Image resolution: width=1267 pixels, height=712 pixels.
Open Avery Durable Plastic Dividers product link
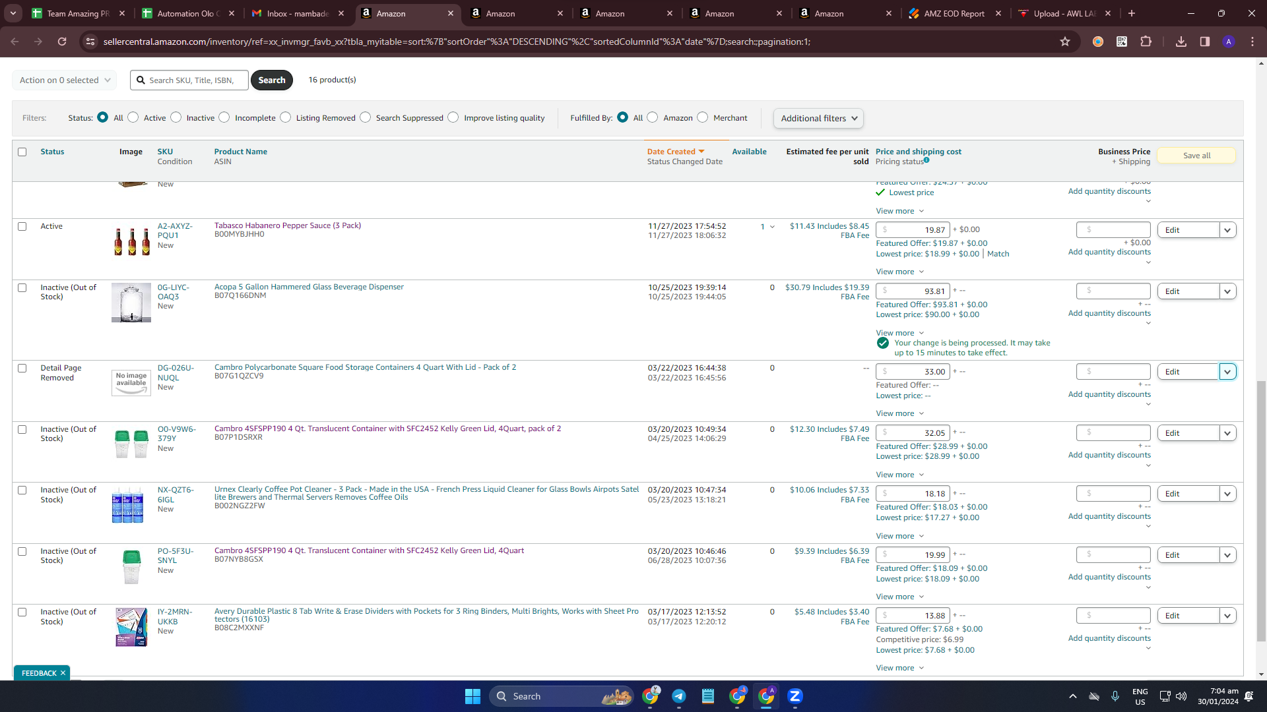pos(426,615)
